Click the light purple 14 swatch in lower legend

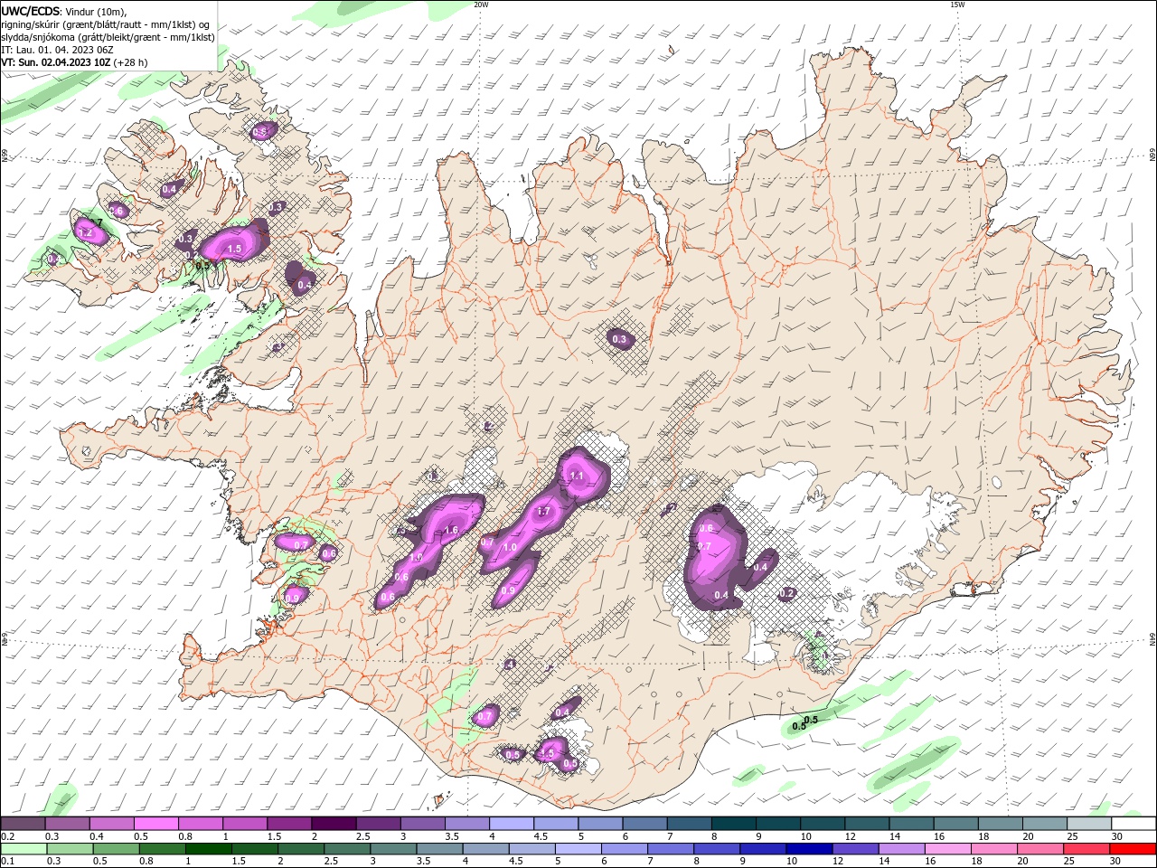click(x=901, y=849)
